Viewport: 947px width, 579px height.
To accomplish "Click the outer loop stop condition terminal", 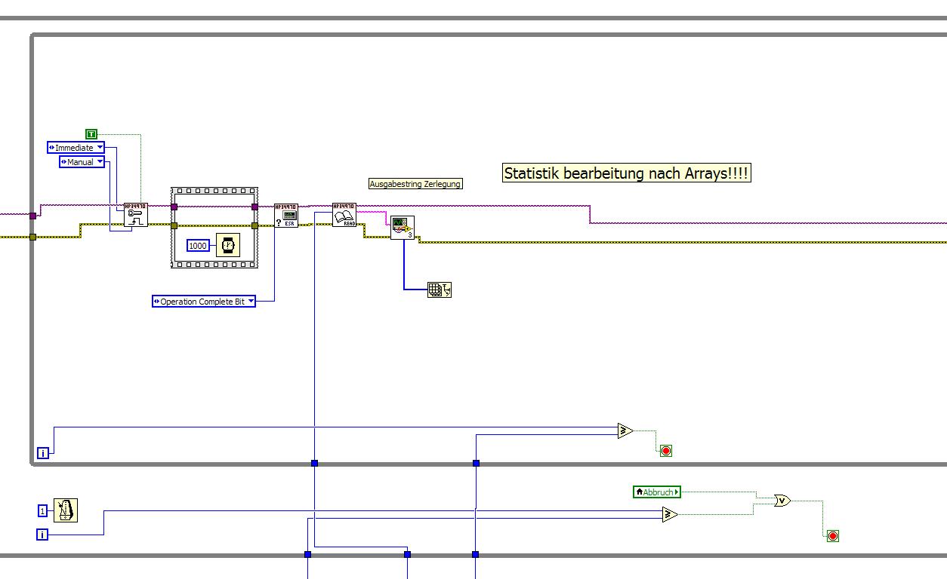I will [833, 536].
